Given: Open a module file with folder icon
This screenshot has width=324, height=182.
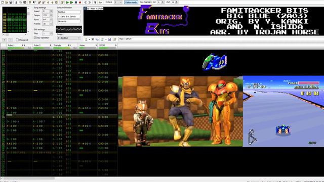Looking at the screenshot, I should [7, 2].
